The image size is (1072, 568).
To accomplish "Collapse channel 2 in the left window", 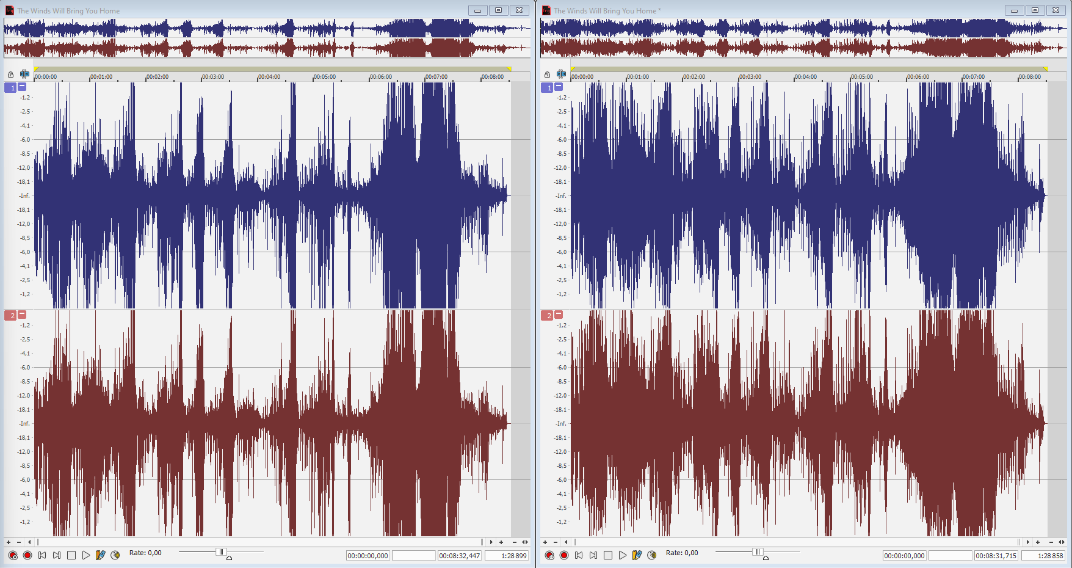I will click(x=22, y=315).
